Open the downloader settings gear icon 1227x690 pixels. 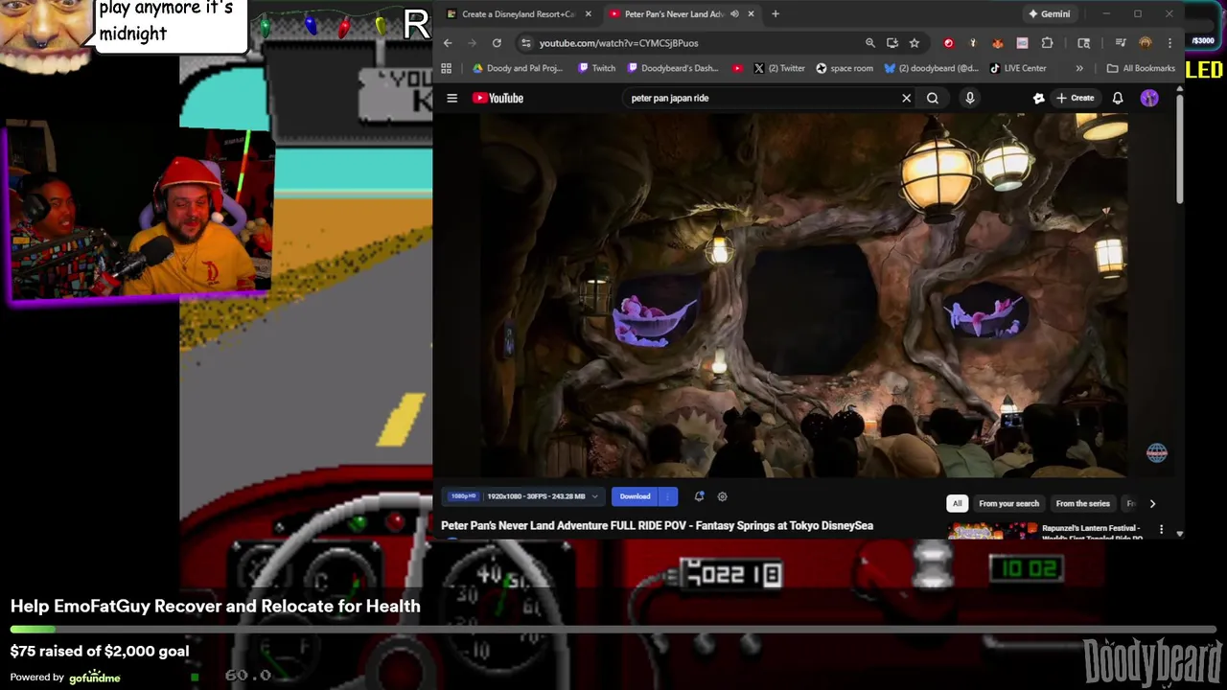point(723,496)
